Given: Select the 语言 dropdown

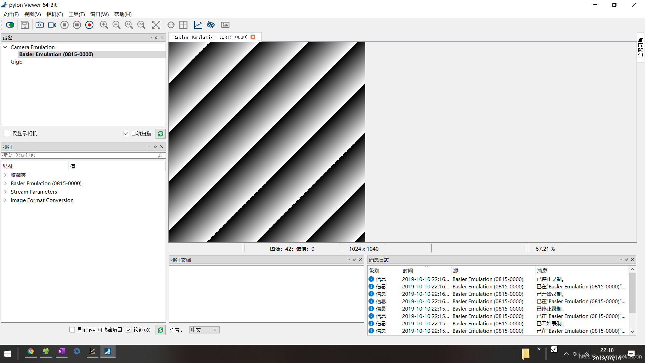Looking at the screenshot, I should point(203,329).
